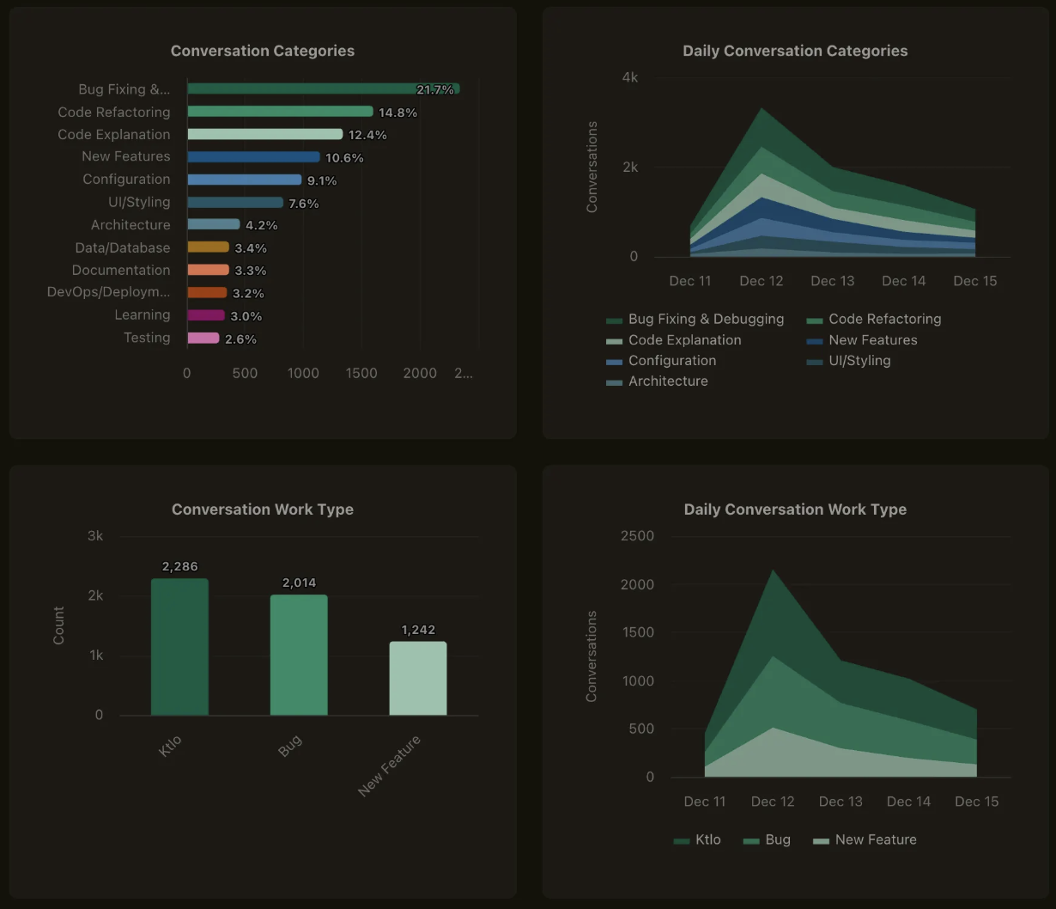Toggle New Features legend entry
Screen dimensions: 1056x909
tap(862, 340)
